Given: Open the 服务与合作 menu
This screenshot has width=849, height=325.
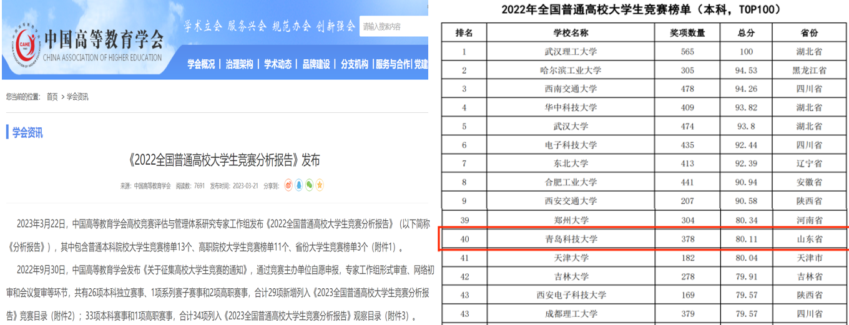Looking at the screenshot, I should click(x=393, y=64).
